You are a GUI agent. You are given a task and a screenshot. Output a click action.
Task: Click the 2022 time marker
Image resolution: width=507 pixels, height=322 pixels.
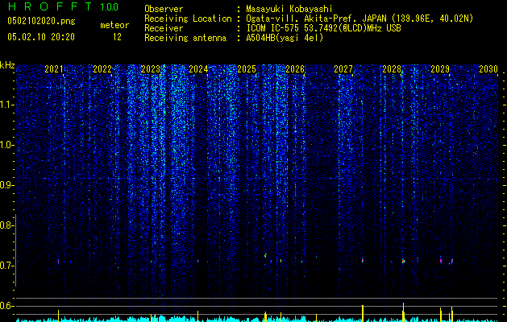coord(102,69)
